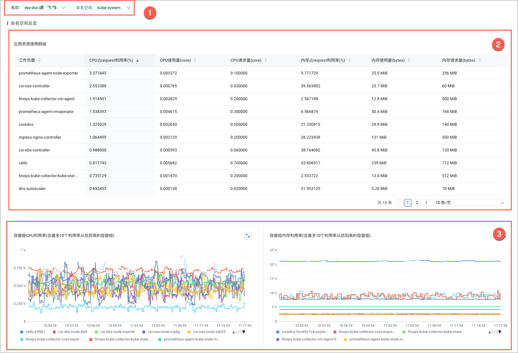Show previous CPU chart legend page

pyautogui.click(x=234, y=332)
